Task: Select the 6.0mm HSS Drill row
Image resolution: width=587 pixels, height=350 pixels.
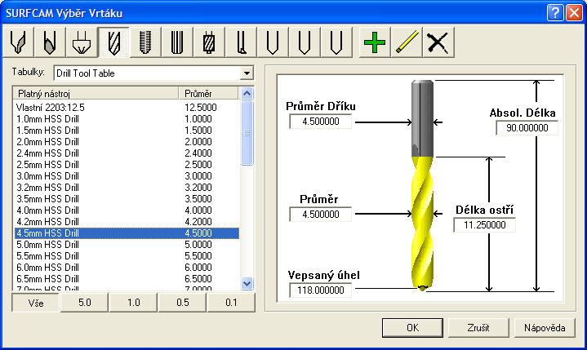Action: point(127,268)
